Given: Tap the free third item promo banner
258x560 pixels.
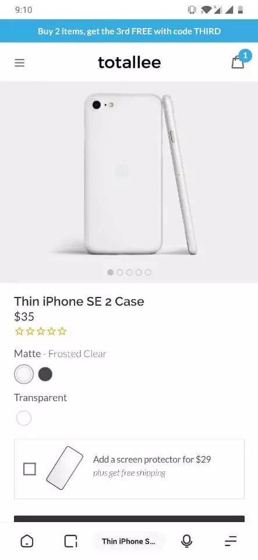Looking at the screenshot, I should [129, 31].
